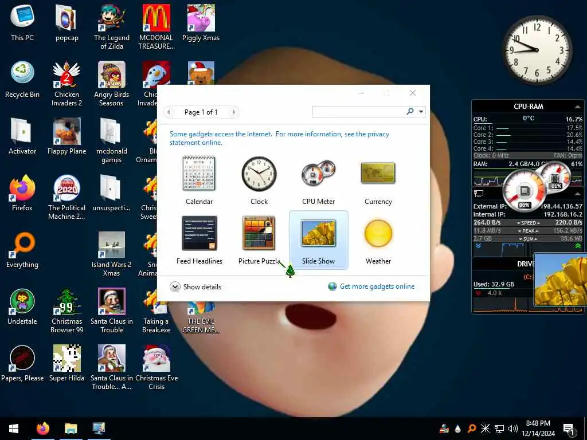This screenshot has width=587, height=440.
Task: Click the volume tray icon
Action: (513, 429)
